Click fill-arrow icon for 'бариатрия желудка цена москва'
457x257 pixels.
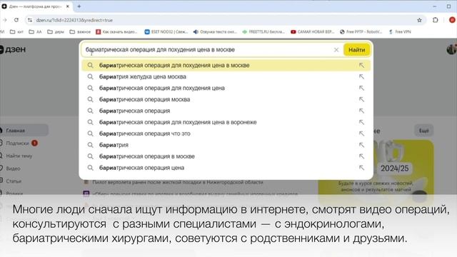pyautogui.click(x=361, y=76)
